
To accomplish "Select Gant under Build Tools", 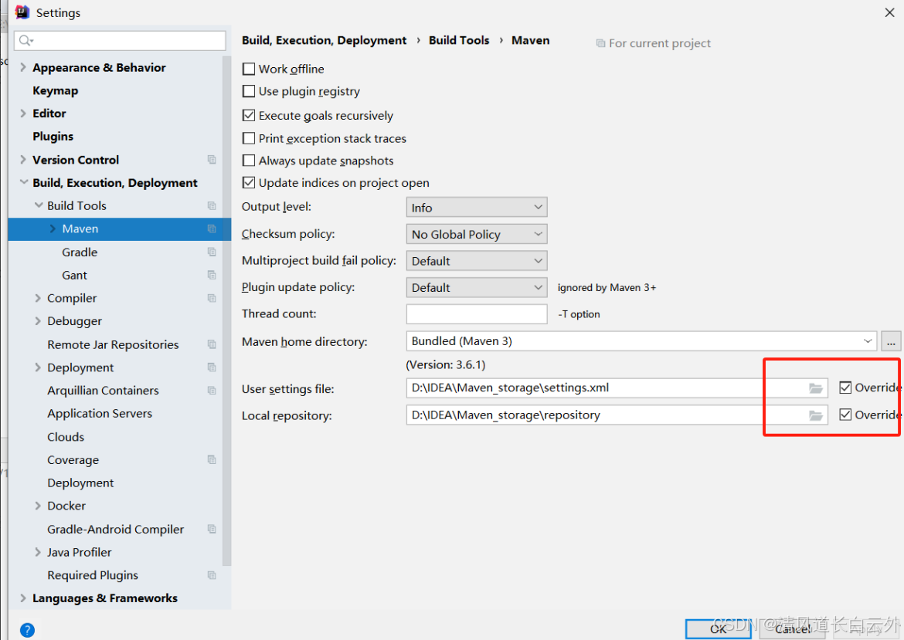I will tap(74, 276).
